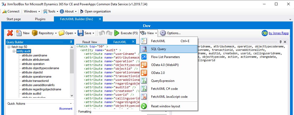
Task: Select attribute objecttypecodename tree row
Action: tap(40, 68)
